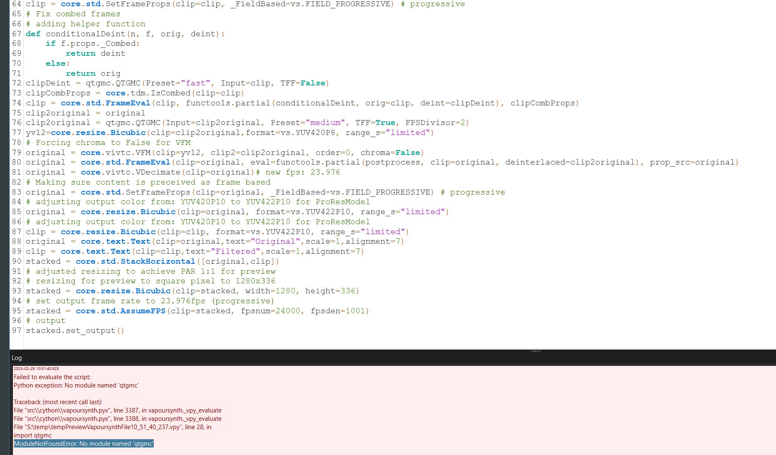Click the splitter handle above the Log panel
The image size is (776, 455).
point(536,351)
